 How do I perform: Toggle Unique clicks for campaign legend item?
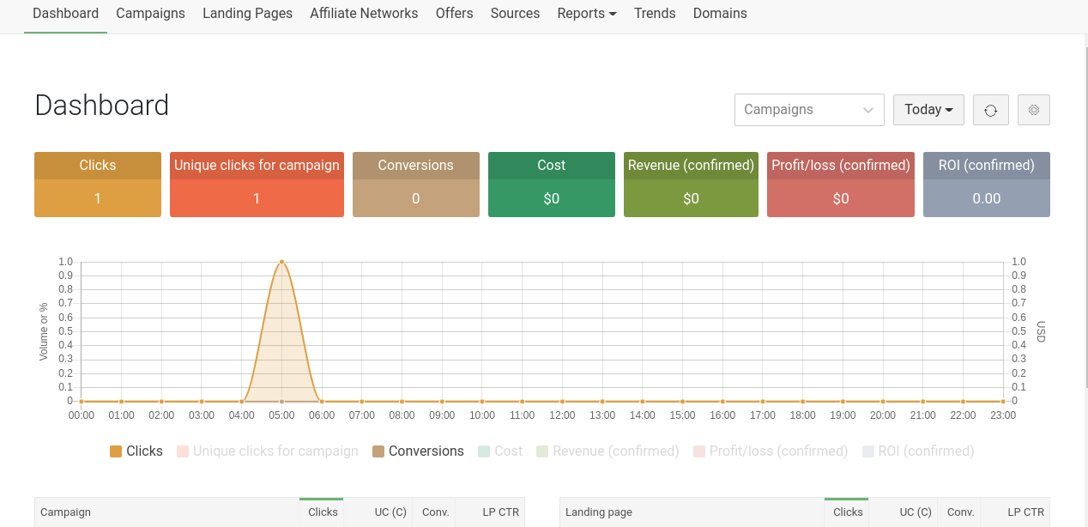(267, 451)
